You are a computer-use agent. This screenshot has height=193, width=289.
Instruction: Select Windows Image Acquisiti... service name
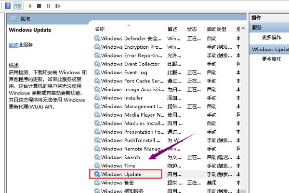pyautogui.click(x=132, y=89)
